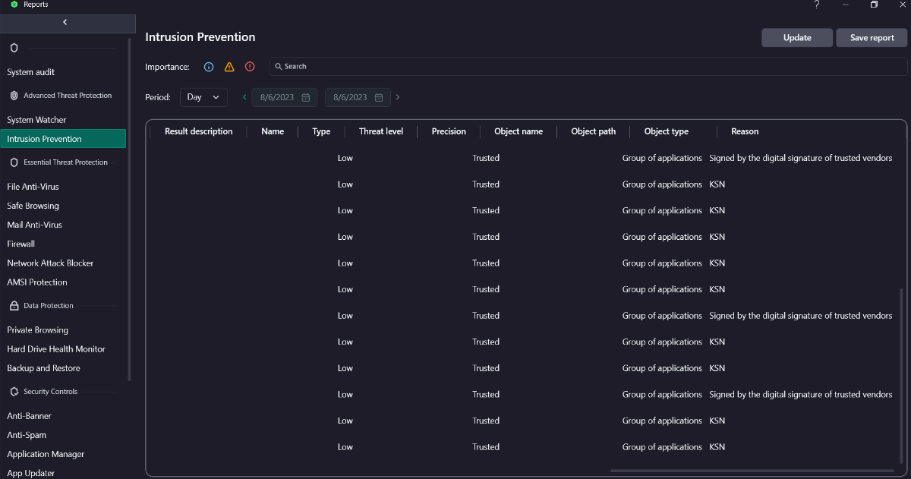
Task: Click the Search input field
Action: (588, 67)
